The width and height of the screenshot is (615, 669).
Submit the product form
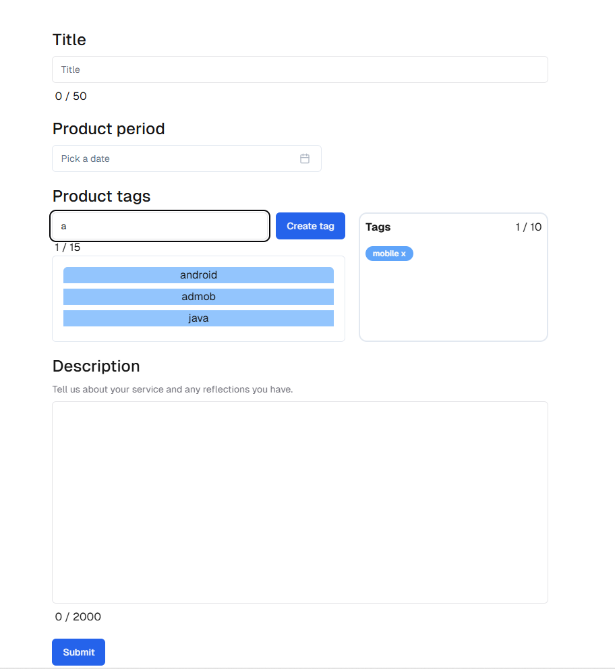coord(78,652)
